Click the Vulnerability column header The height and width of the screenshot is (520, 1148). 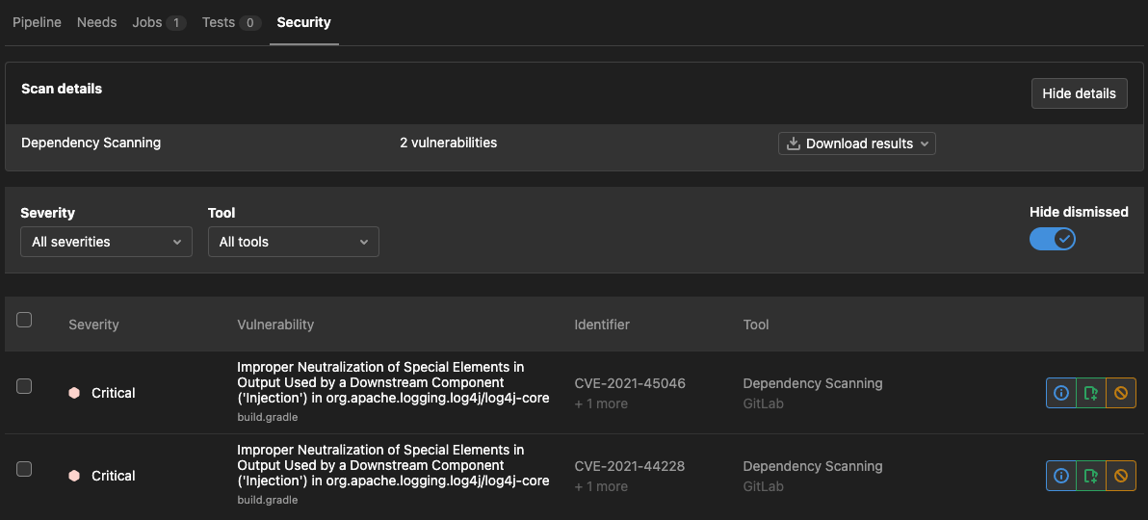point(275,325)
